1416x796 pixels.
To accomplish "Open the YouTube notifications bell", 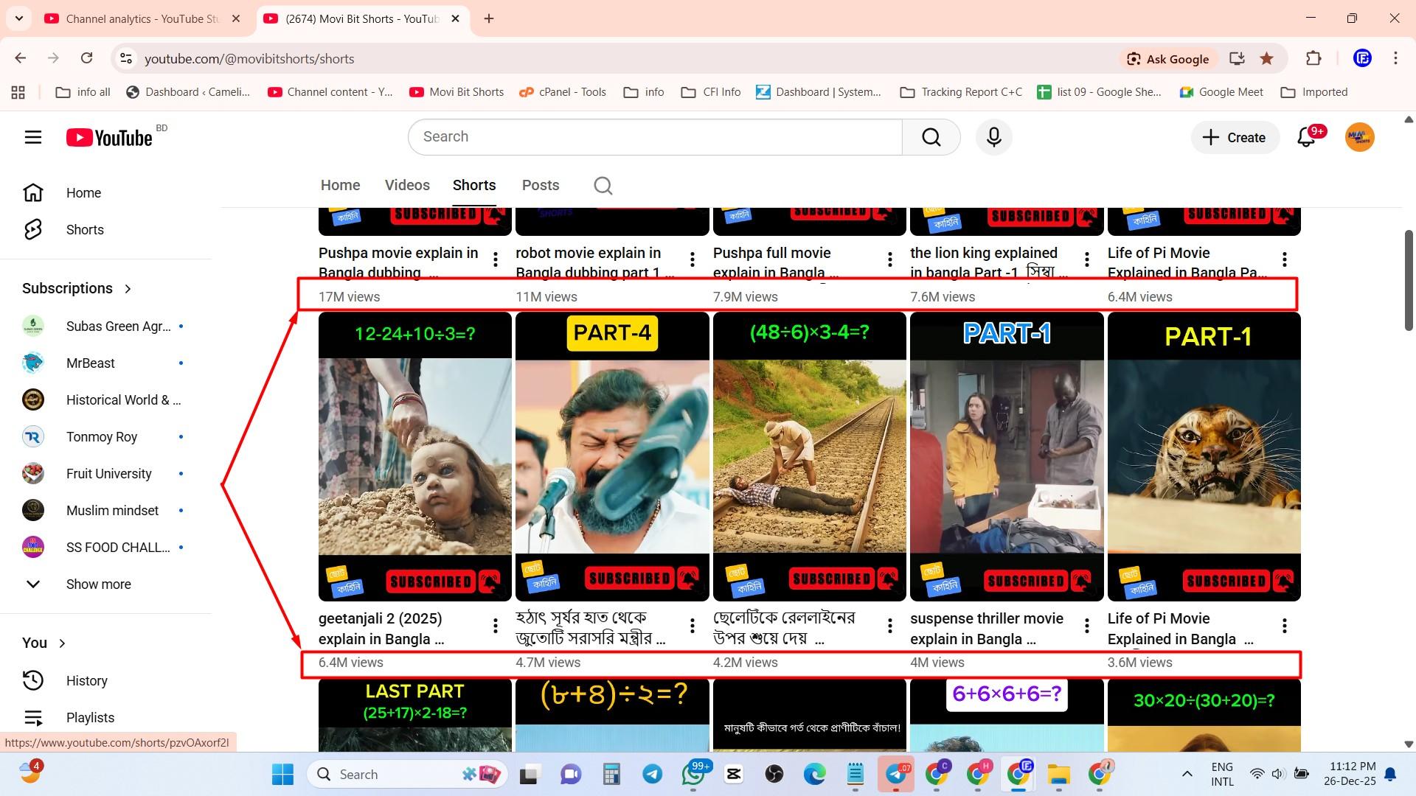I will pyautogui.click(x=1306, y=137).
